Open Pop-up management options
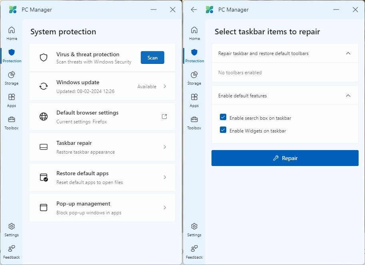Viewport: 365px width, 265px height. pyautogui.click(x=165, y=208)
